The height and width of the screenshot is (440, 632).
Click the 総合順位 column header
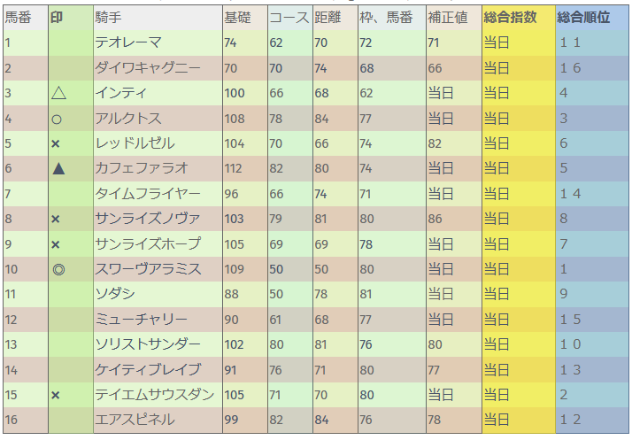(x=583, y=18)
